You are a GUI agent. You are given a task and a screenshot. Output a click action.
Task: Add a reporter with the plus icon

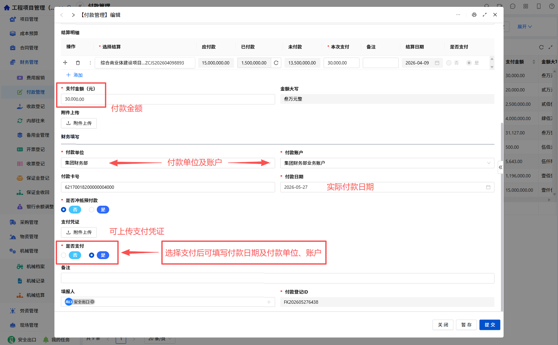(269, 302)
